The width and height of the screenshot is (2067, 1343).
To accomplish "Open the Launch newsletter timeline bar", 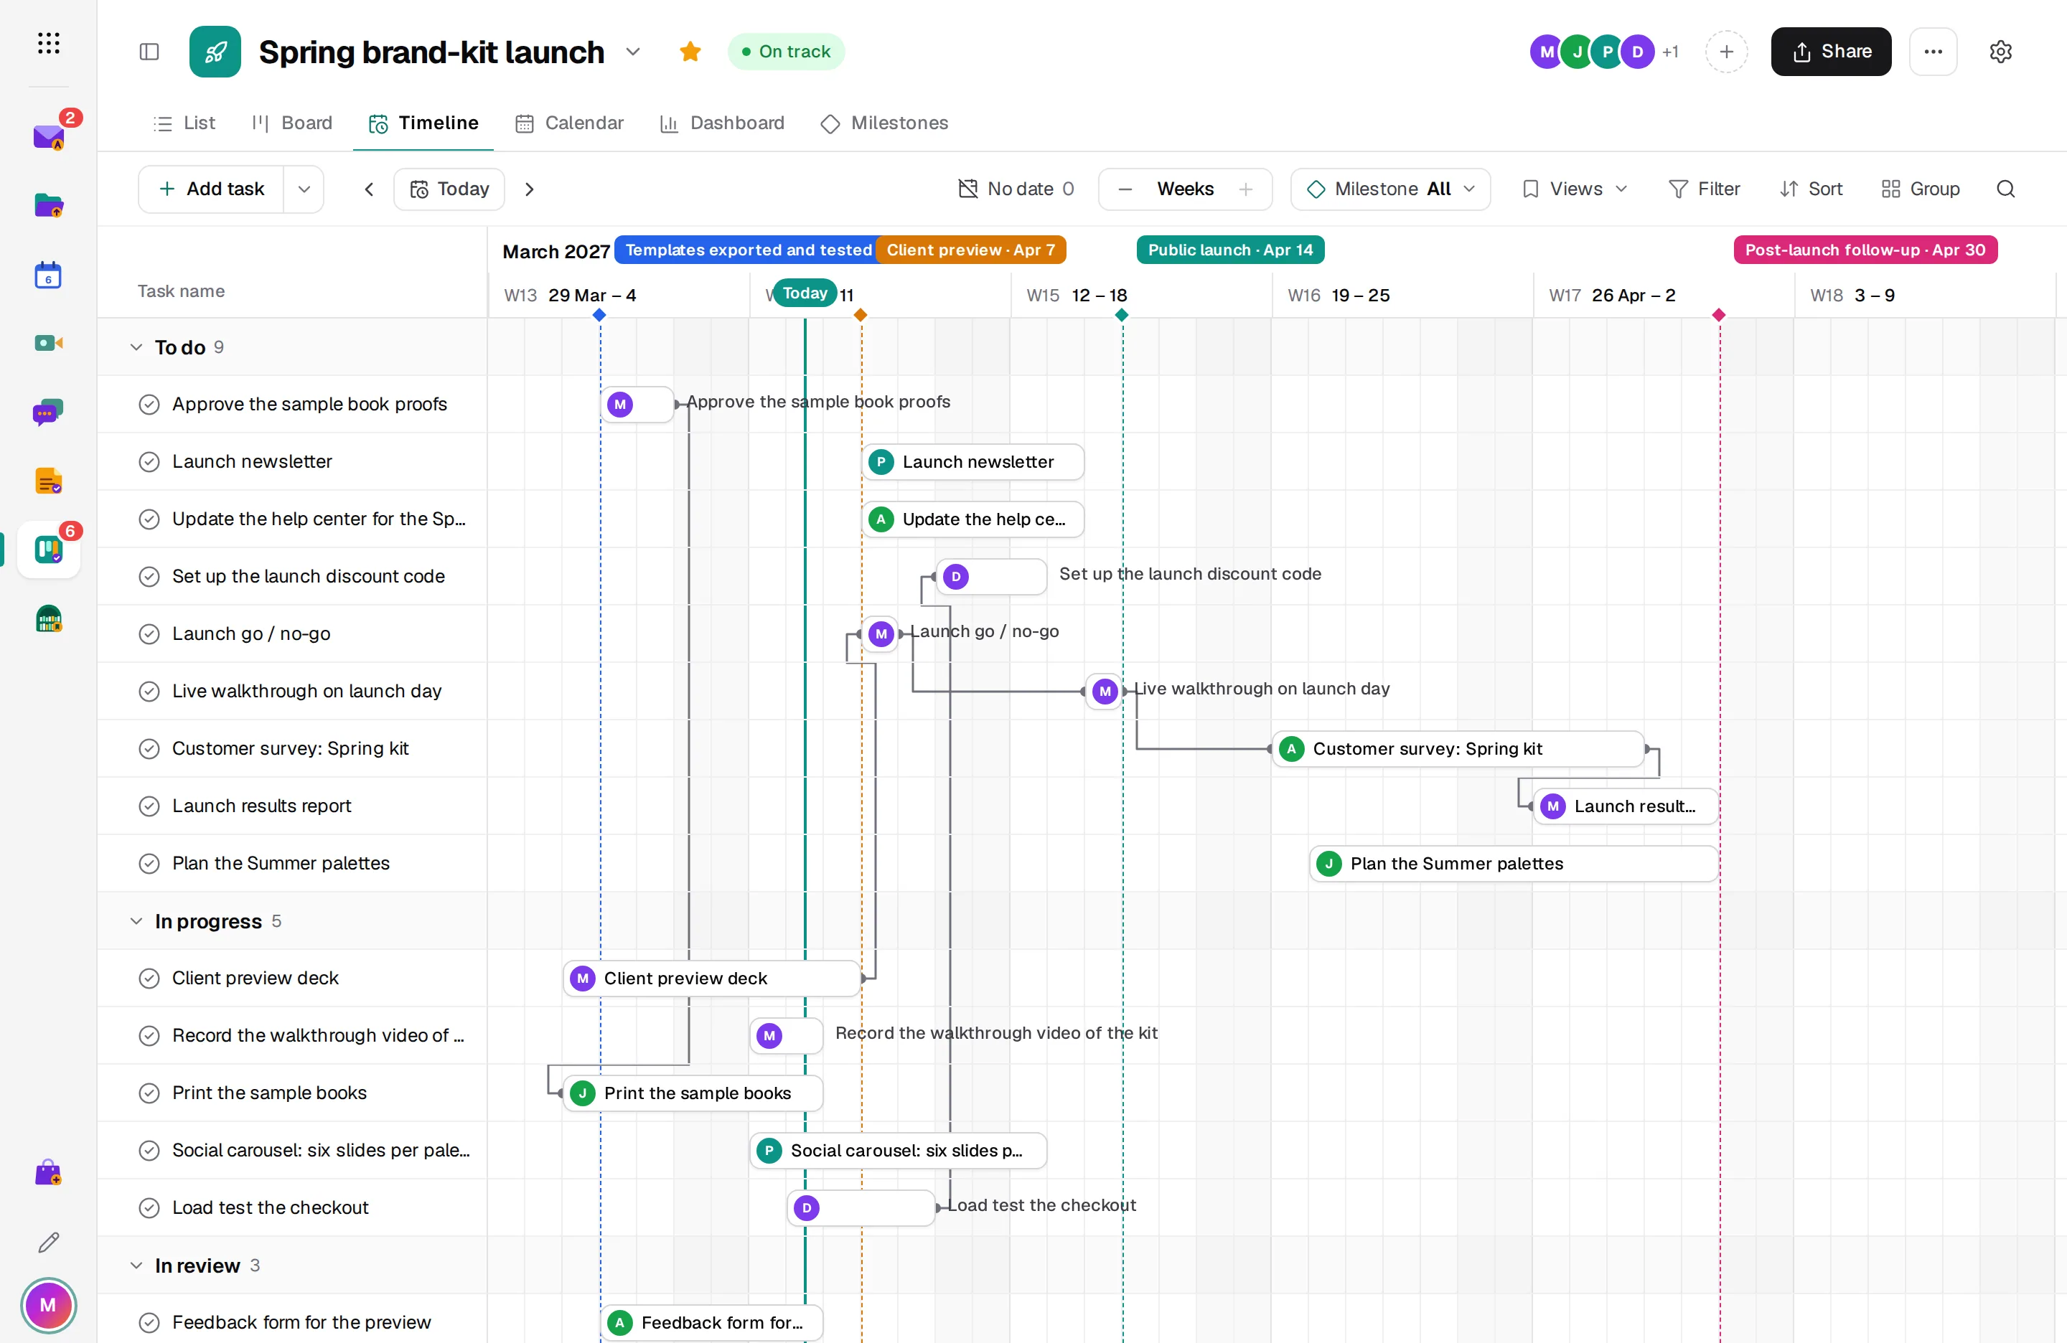I will click(x=972, y=461).
